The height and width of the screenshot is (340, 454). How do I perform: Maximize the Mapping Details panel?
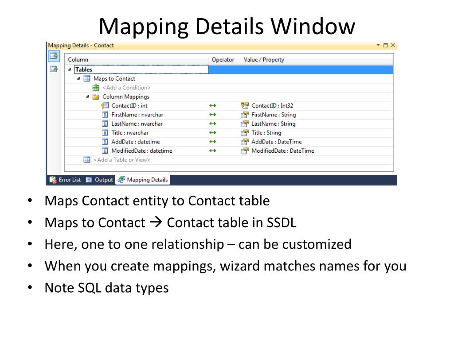pyautogui.click(x=385, y=45)
